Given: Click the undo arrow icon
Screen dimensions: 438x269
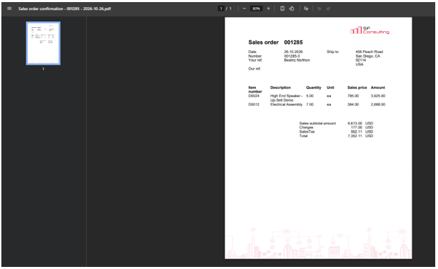Looking at the screenshot, I should 319,8.
